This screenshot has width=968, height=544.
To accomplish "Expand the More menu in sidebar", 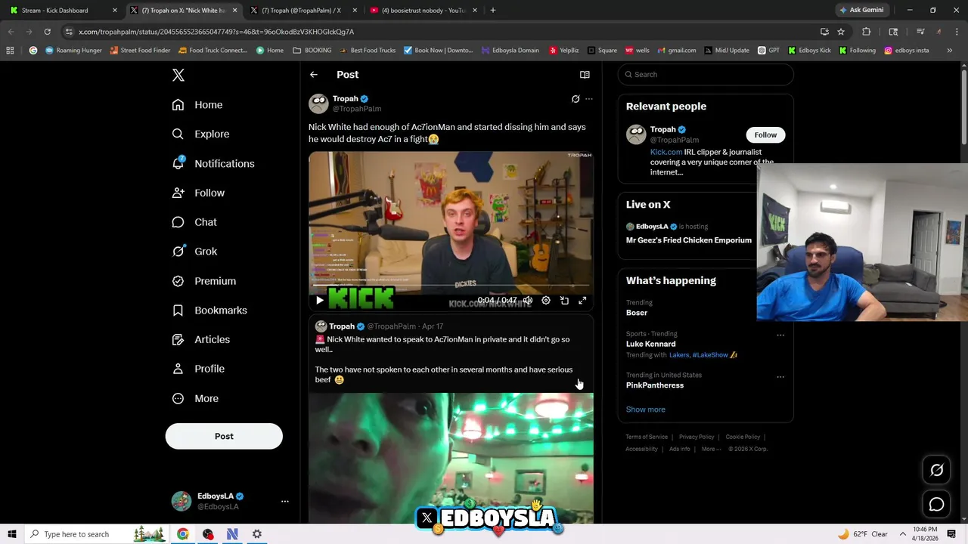I will [x=195, y=398].
